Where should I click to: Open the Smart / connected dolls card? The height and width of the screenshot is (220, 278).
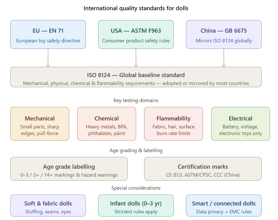coord(224,206)
